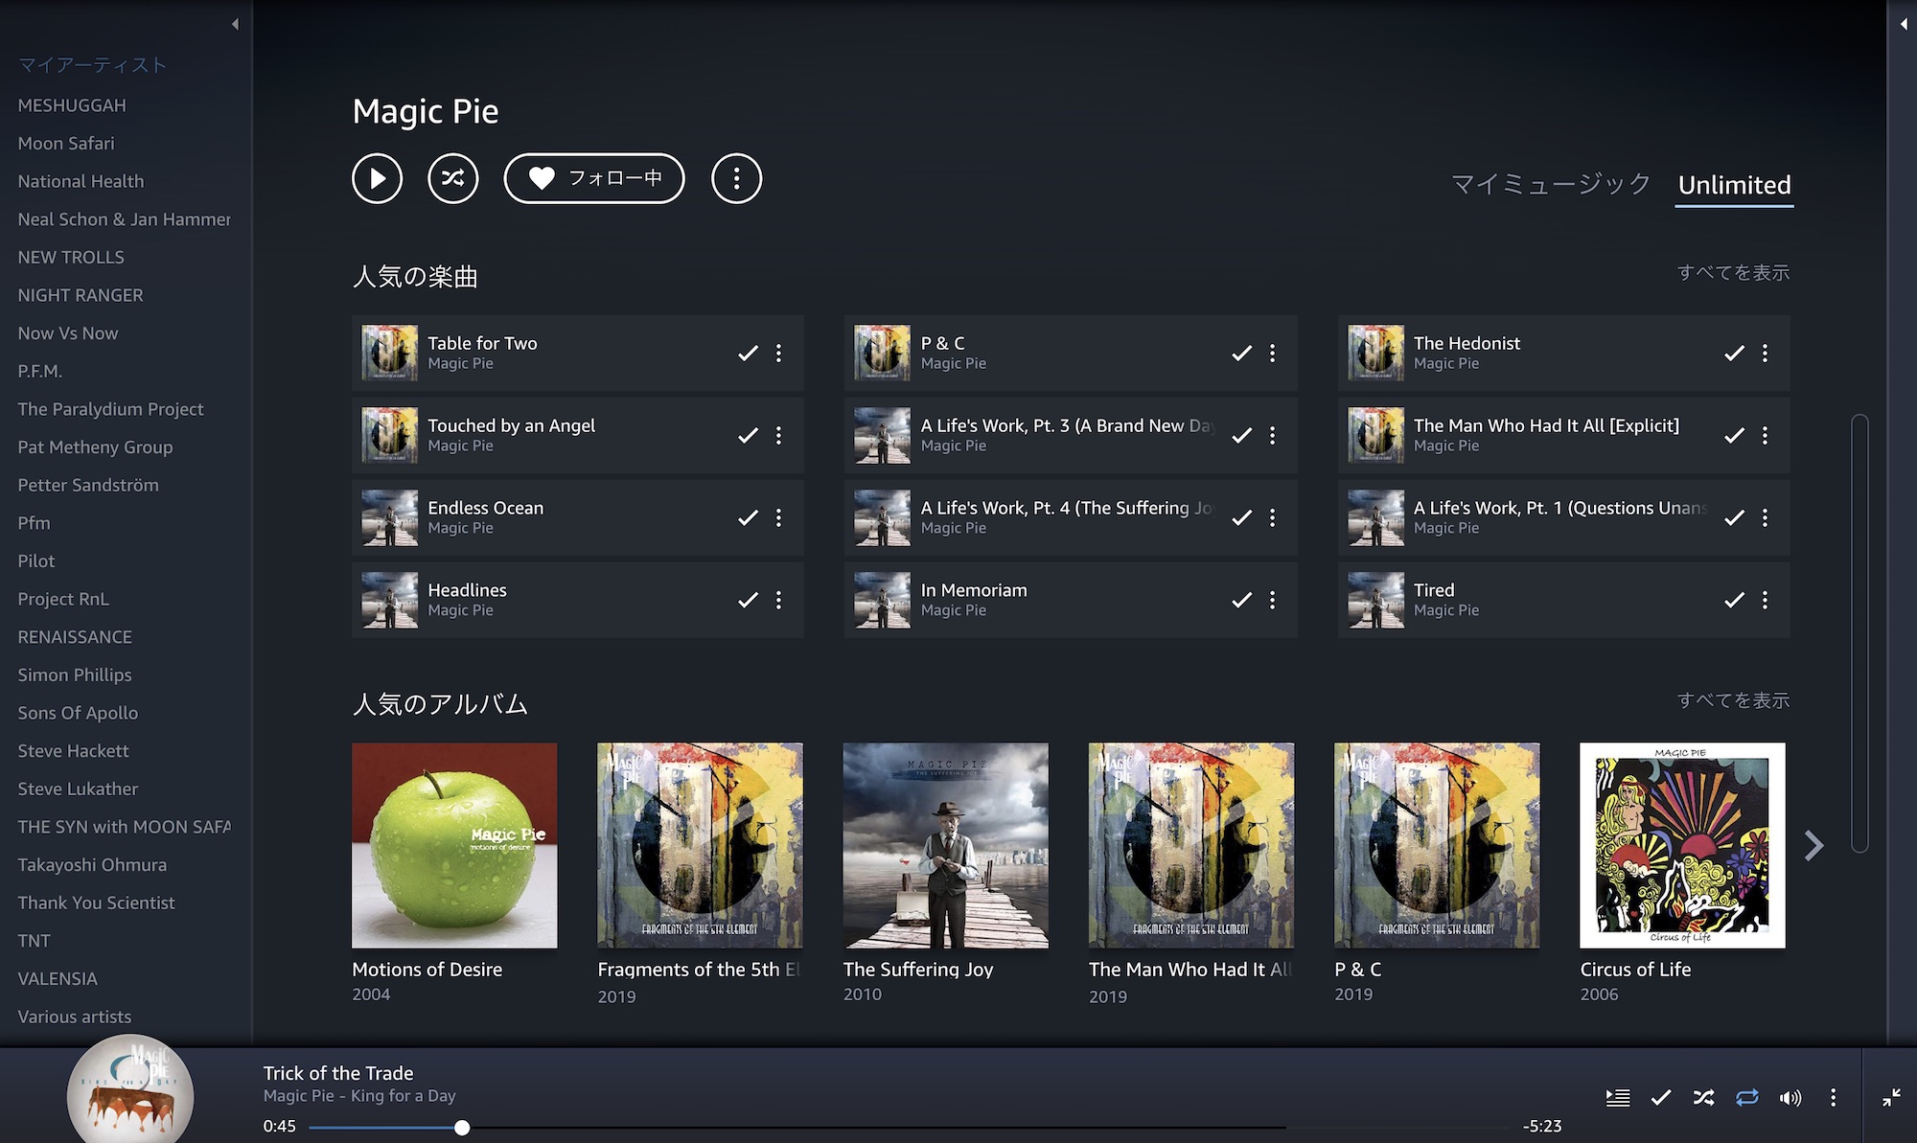Viewport: 1917px width, 1143px height.
Task: Click In Memoriam song artwork
Action: [882, 600]
